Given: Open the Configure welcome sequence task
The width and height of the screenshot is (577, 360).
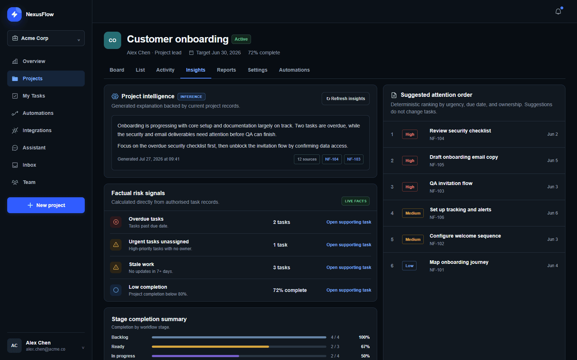Looking at the screenshot, I should coord(474,239).
